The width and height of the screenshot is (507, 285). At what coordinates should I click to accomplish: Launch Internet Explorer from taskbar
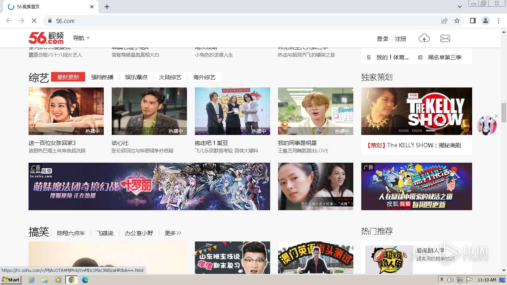tap(31, 280)
